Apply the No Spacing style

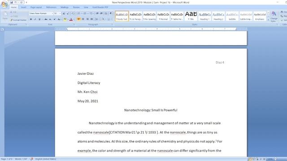pyautogui.click(x=149, y=16)
